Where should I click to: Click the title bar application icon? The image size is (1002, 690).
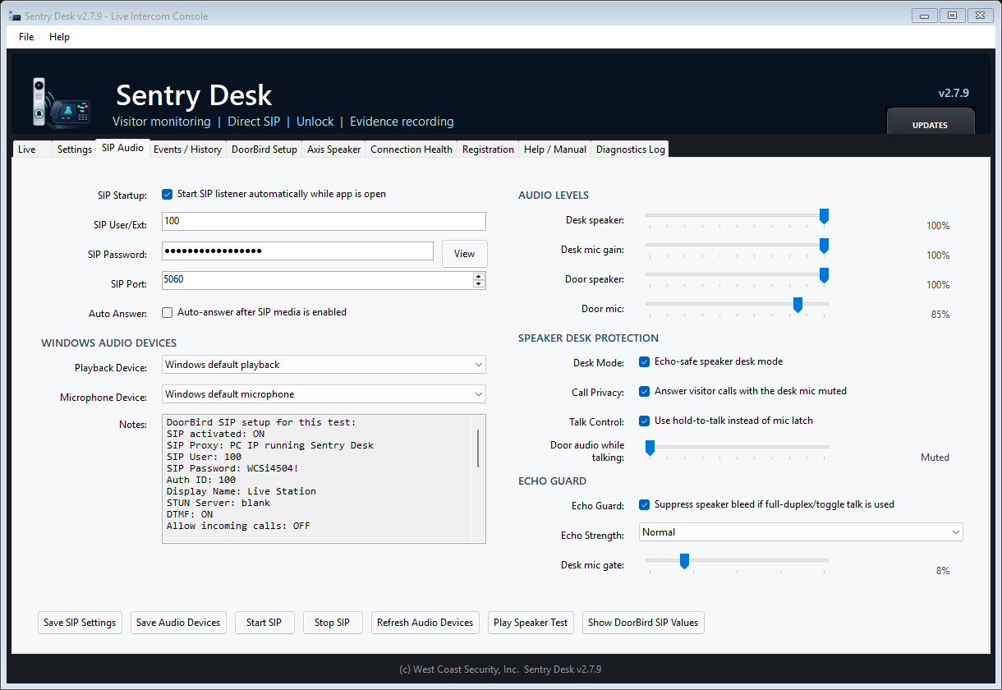15,16
